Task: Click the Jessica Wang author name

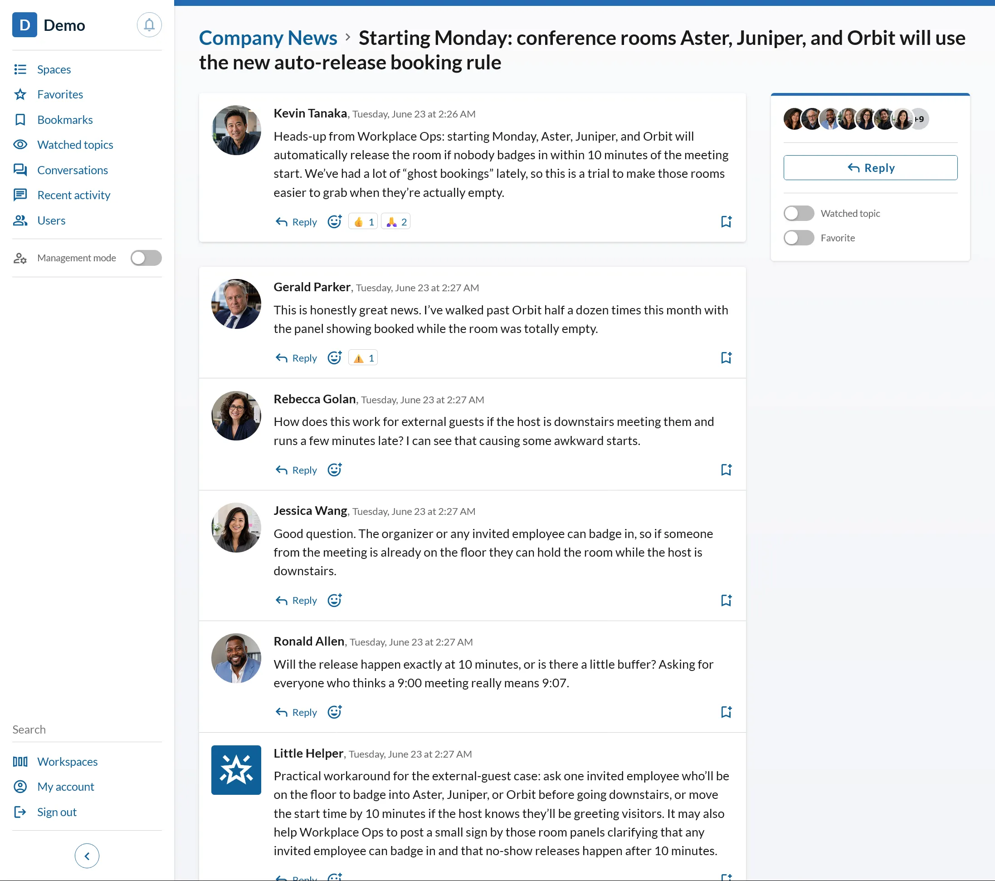Action: (x=310, y=510)
